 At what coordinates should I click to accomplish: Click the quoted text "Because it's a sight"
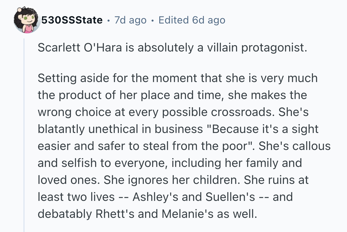pos(261,129)
